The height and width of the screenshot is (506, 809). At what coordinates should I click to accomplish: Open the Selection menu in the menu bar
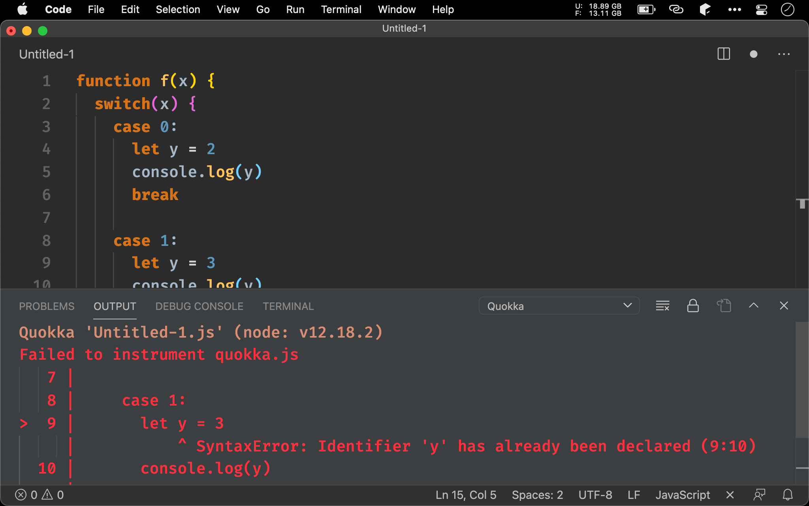(x=178, y=9)
